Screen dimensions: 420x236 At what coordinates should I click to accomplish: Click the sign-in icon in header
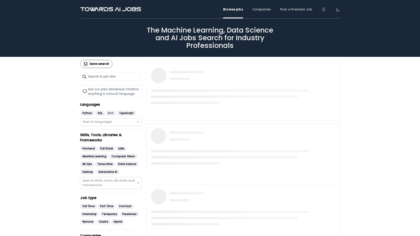tap(324, 10)
